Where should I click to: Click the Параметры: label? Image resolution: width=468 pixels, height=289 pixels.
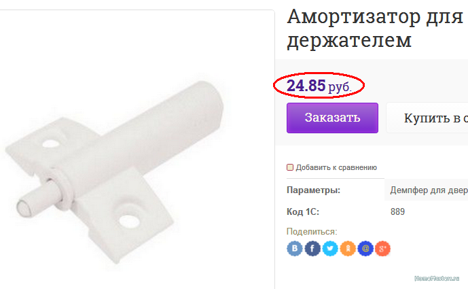pyautogui.click(x=313, y=190)
